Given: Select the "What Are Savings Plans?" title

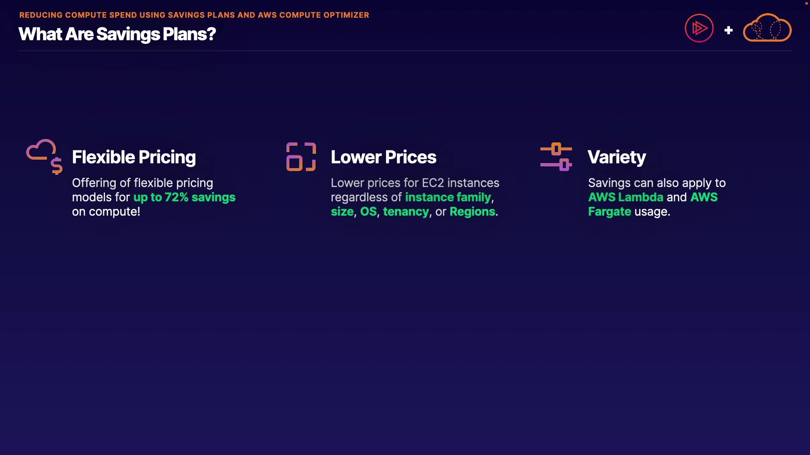Looking at the screenshot, I should tap(117, 34).
